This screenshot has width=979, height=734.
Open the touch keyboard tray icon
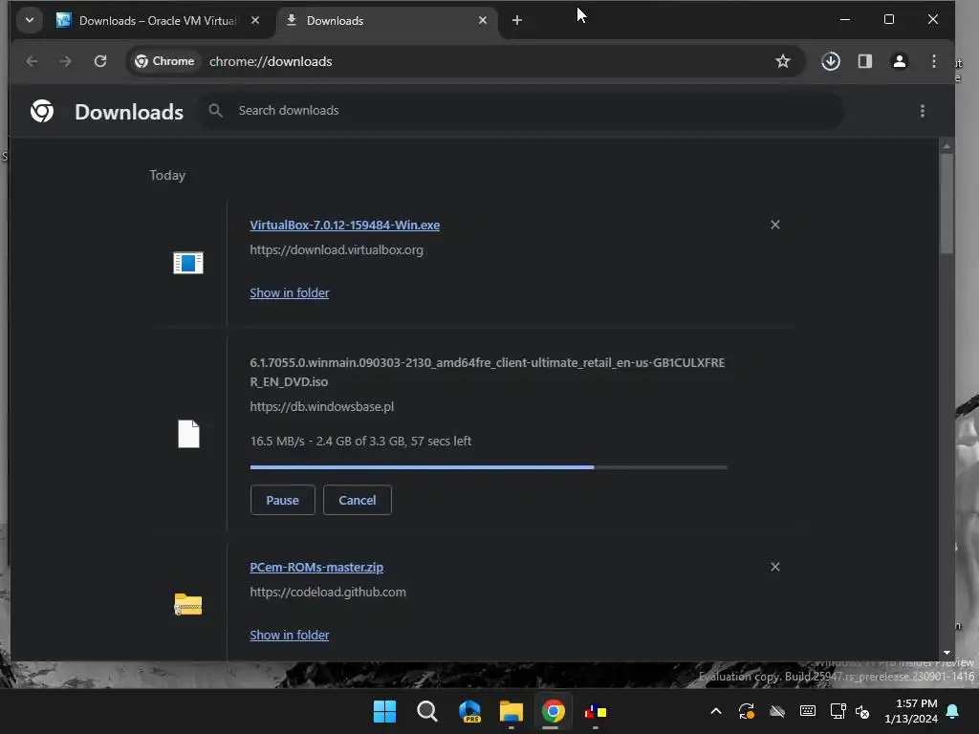click(807, 711)
